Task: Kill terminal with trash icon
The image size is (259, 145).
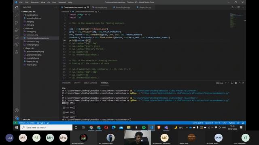Action: click(x=236, y=83)
